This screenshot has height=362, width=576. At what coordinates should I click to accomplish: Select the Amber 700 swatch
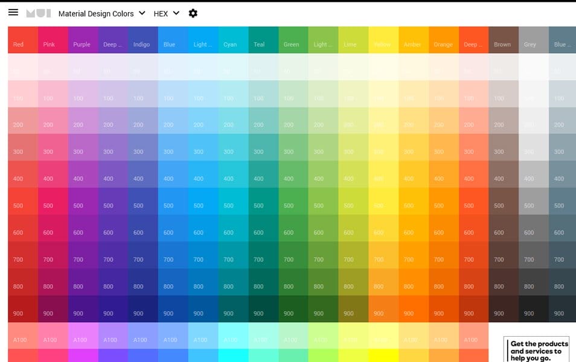(x=412, y=259)
